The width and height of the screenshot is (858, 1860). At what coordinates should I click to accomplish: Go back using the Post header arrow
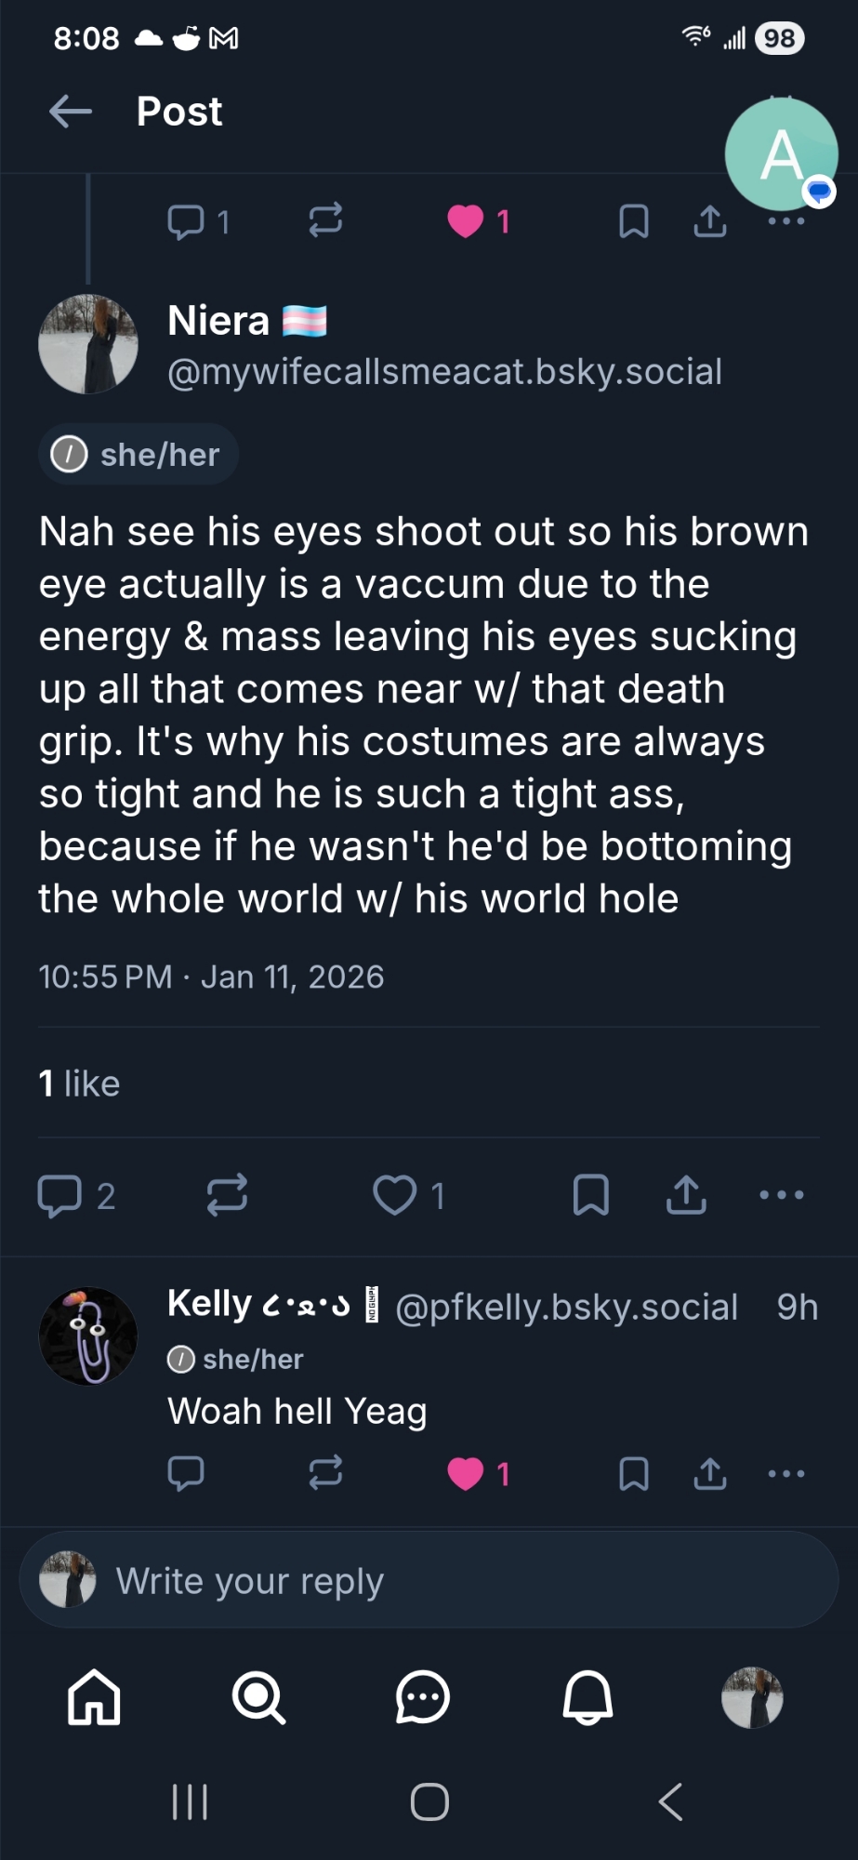[71, 112]
